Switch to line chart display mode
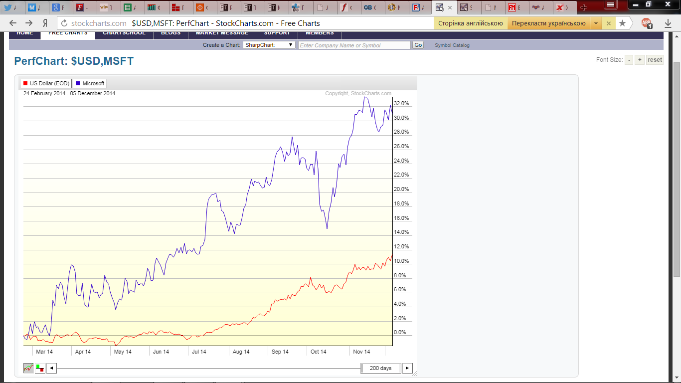The image size is (681, 383). 29,368
